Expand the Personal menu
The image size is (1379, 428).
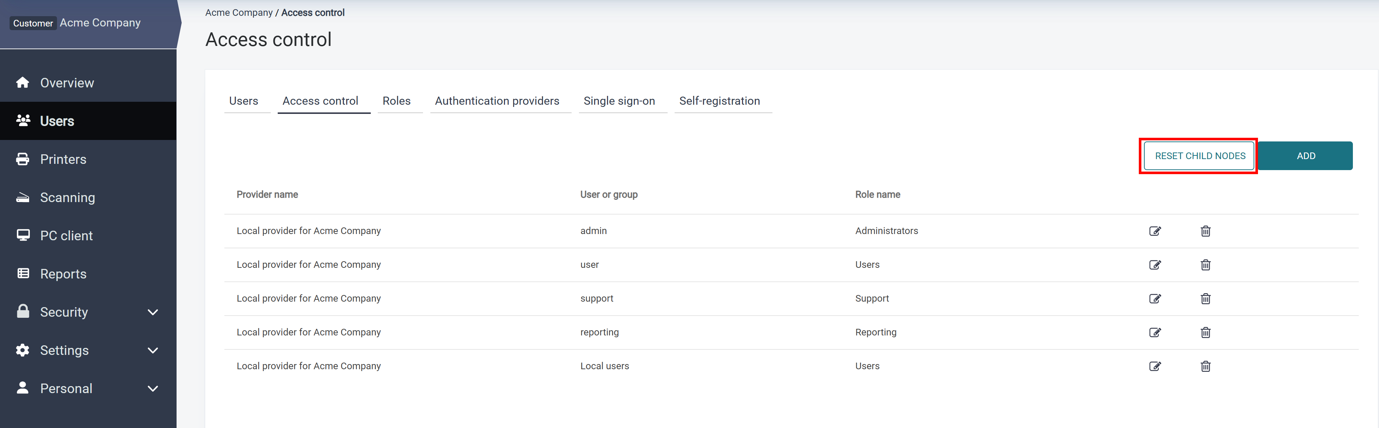tap(153, 388)
